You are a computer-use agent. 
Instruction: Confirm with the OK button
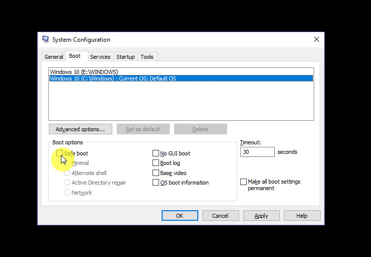pos(180,216)
